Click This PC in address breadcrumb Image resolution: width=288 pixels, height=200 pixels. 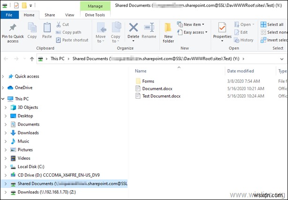(x=58, y=59)
